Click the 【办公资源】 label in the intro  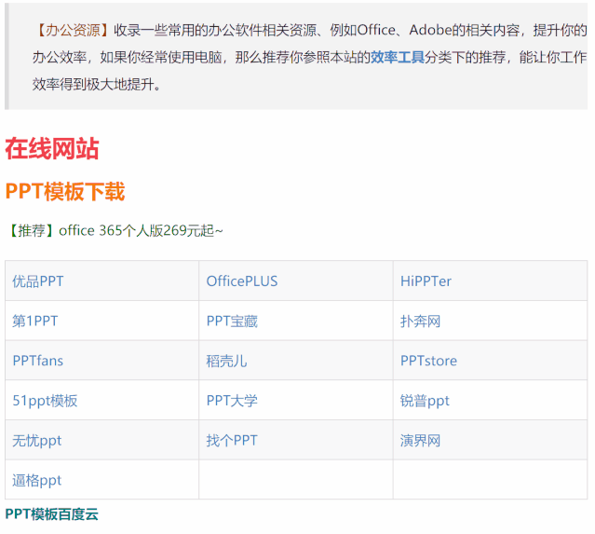[x=72, y=30]
